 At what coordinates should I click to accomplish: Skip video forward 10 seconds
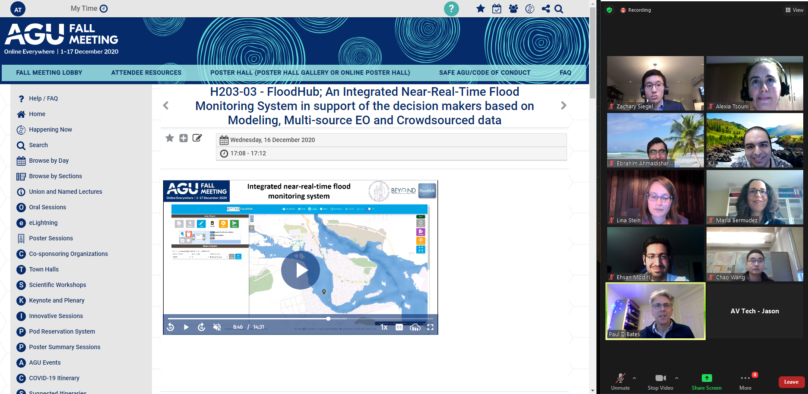[201, 327]
